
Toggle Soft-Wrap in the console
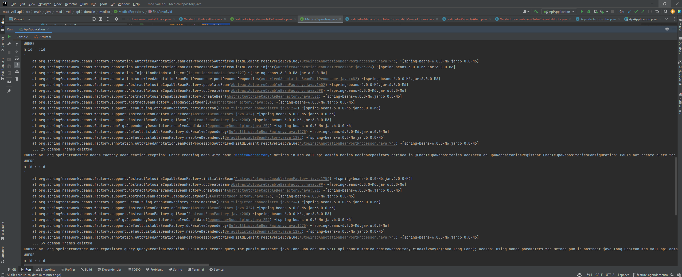pyautogui.click(x=17, y=58)
